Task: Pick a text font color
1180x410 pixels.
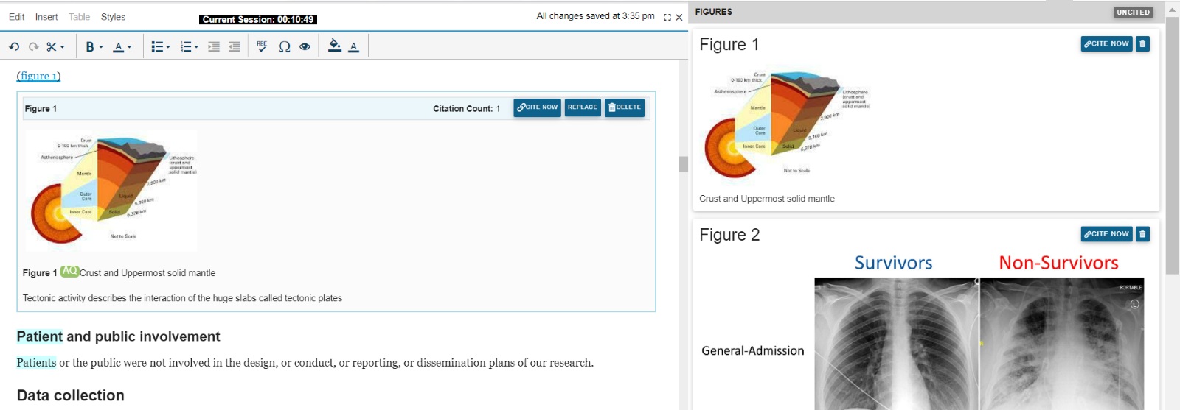Action: point(354,47)
